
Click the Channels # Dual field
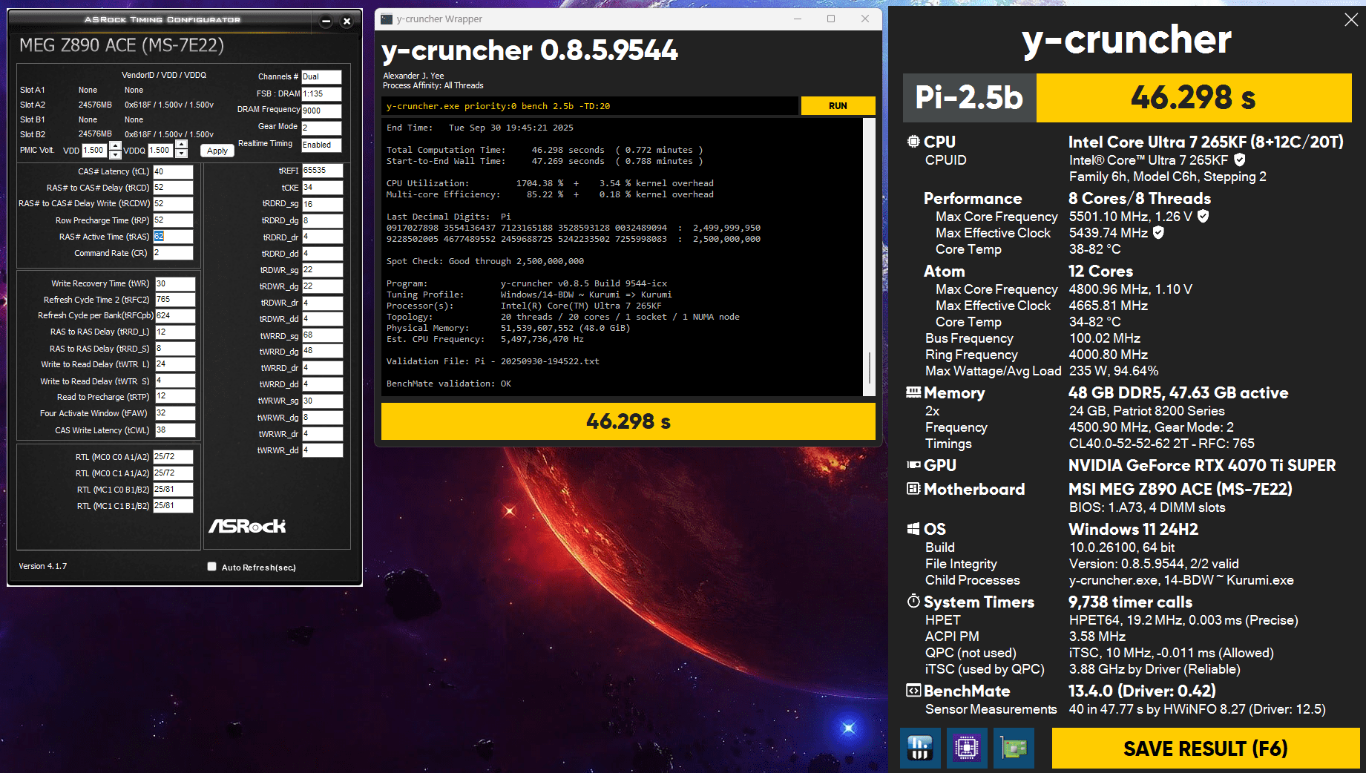(321, 76)
